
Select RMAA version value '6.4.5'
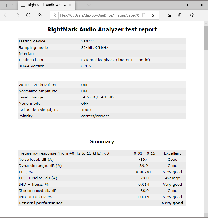point(86,66)
